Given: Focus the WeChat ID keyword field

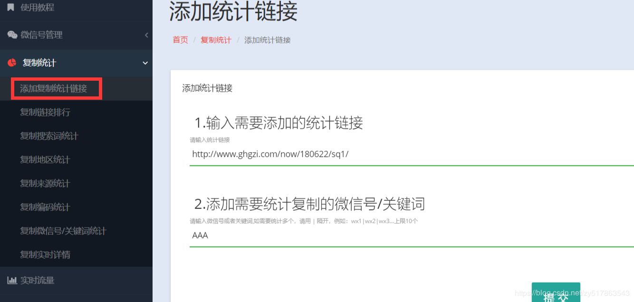Looking at the screenshot, I should pos(412,235).
